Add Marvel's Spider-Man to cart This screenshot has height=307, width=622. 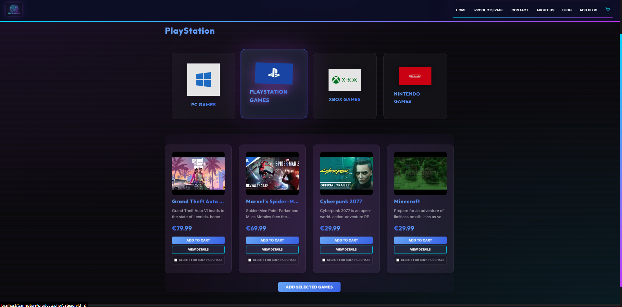click(272, 240)
